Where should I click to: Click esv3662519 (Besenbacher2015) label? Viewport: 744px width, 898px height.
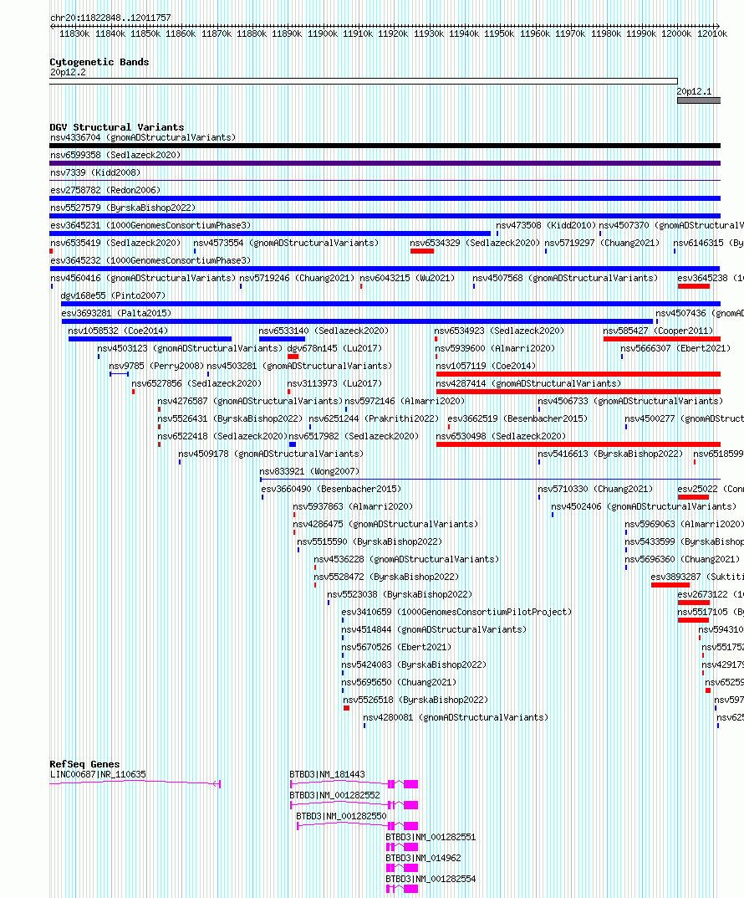click(517, 418)
